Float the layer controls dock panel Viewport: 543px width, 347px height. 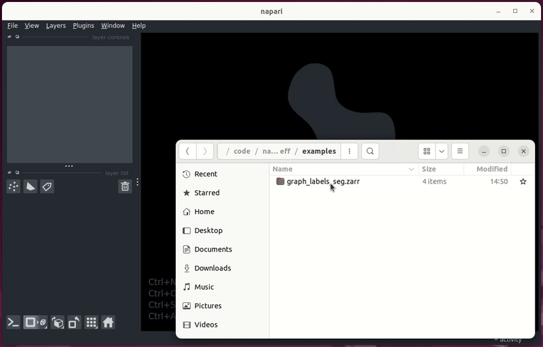click(x=17, y=37)
